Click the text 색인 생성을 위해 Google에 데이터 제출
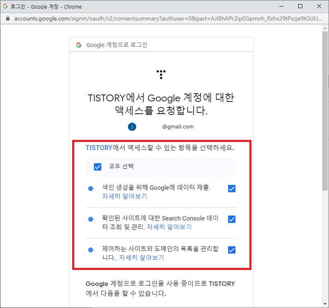Image resolution: width=329 pixels, height=308 pixels. click(x=156, y=187)
